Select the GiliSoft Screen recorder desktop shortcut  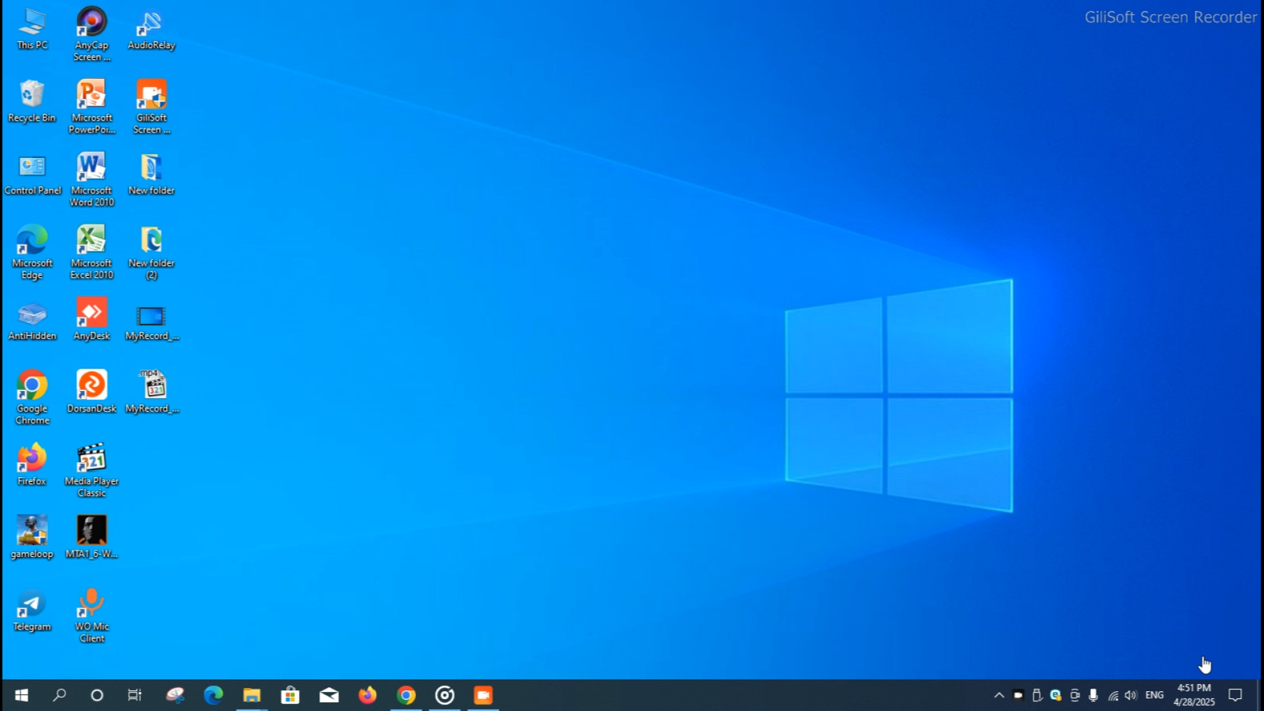point(151,107)
